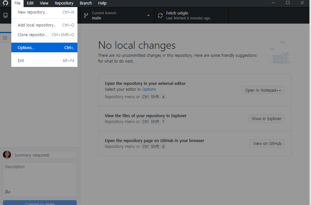Open the View menu
311x205 pixels.
(44, 3)
